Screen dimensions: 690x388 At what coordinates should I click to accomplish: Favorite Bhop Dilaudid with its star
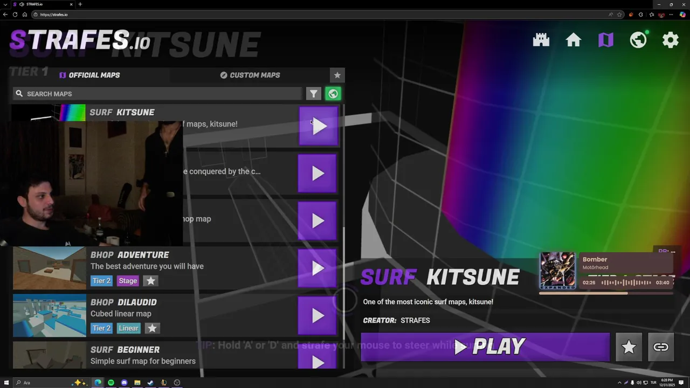152,328
